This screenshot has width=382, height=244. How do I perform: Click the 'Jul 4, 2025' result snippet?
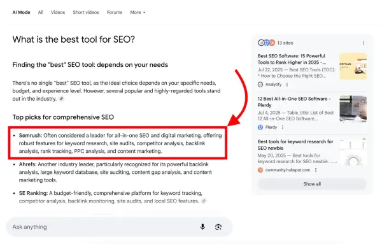(295, 115)
